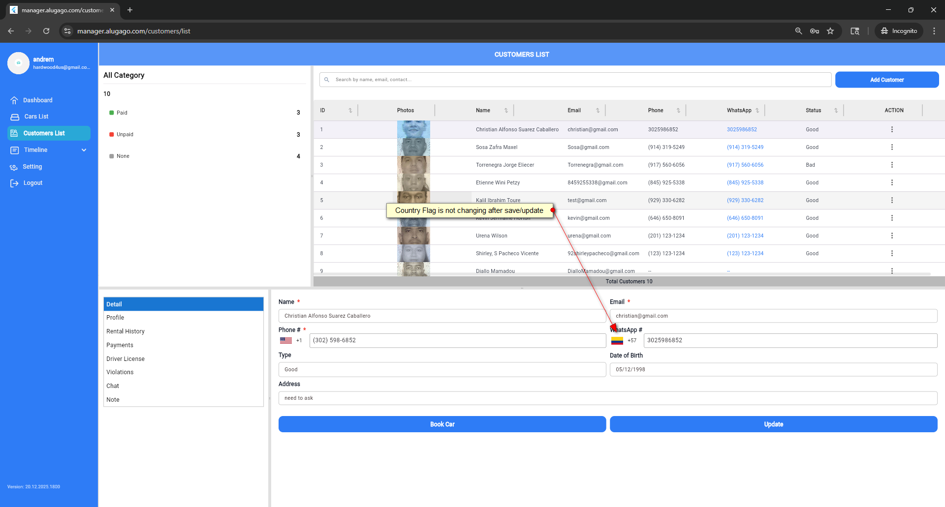This screenshot has height=507, width=945.
Task: Click the Cars List car icon
Action: click(15, 117)
